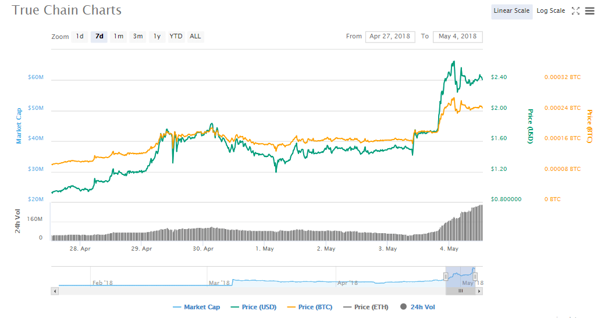The image size is (608, 318).
Task: Toggle Price (USD) series in legend
Action: [253, 307]
